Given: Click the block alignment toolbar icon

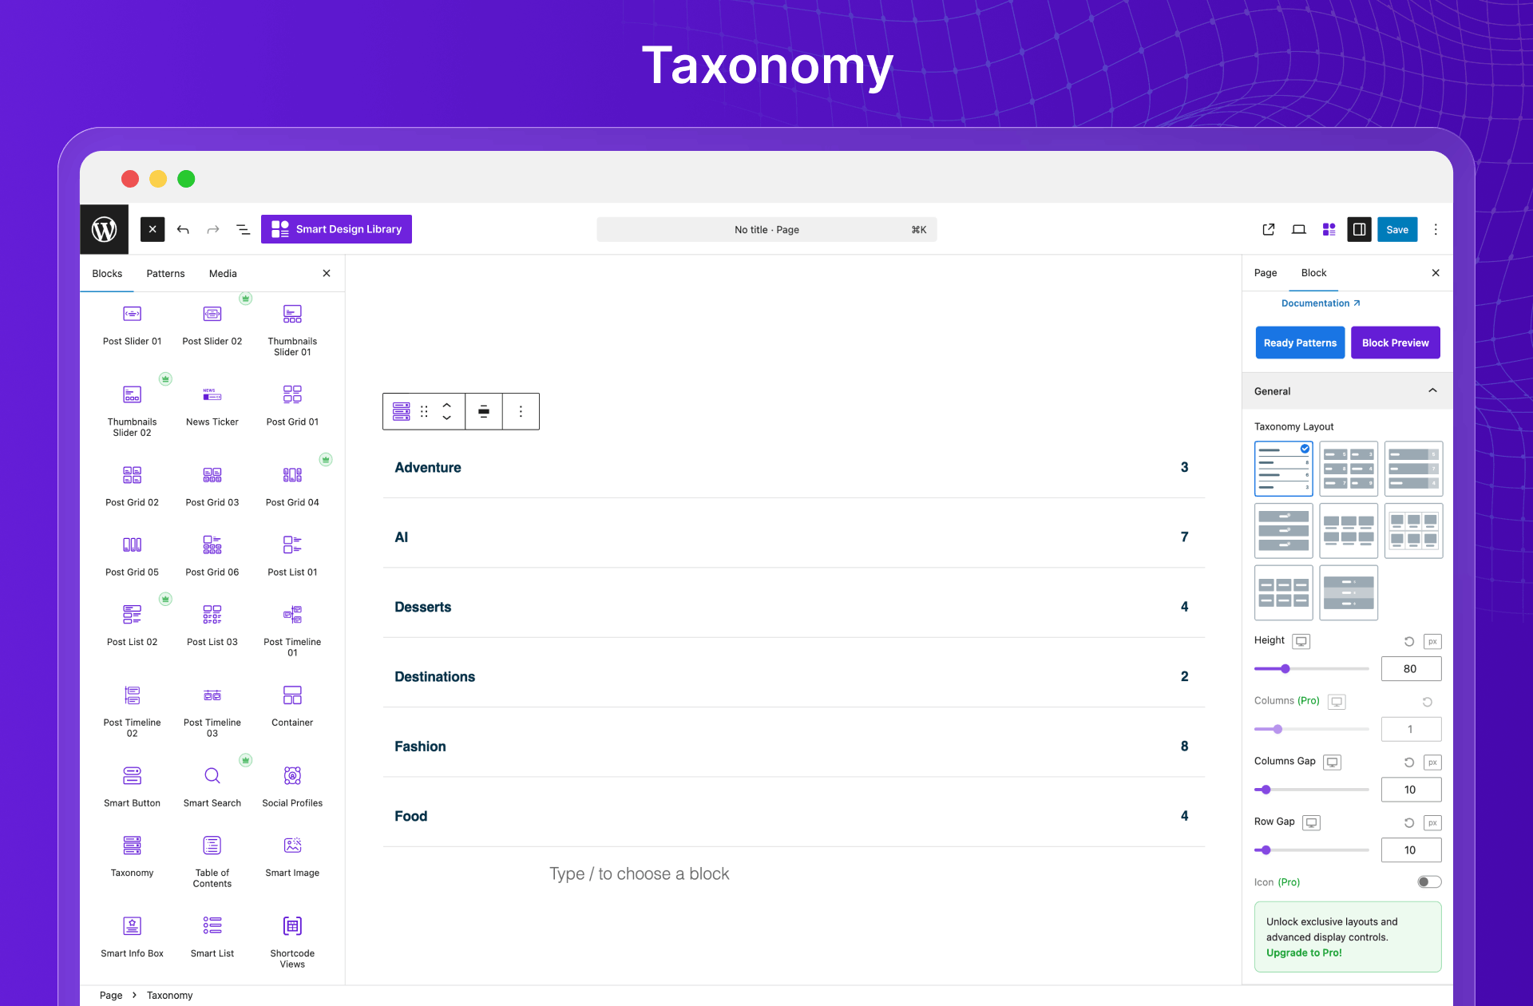Looking at the screenshot, I should tap(483, 411).
